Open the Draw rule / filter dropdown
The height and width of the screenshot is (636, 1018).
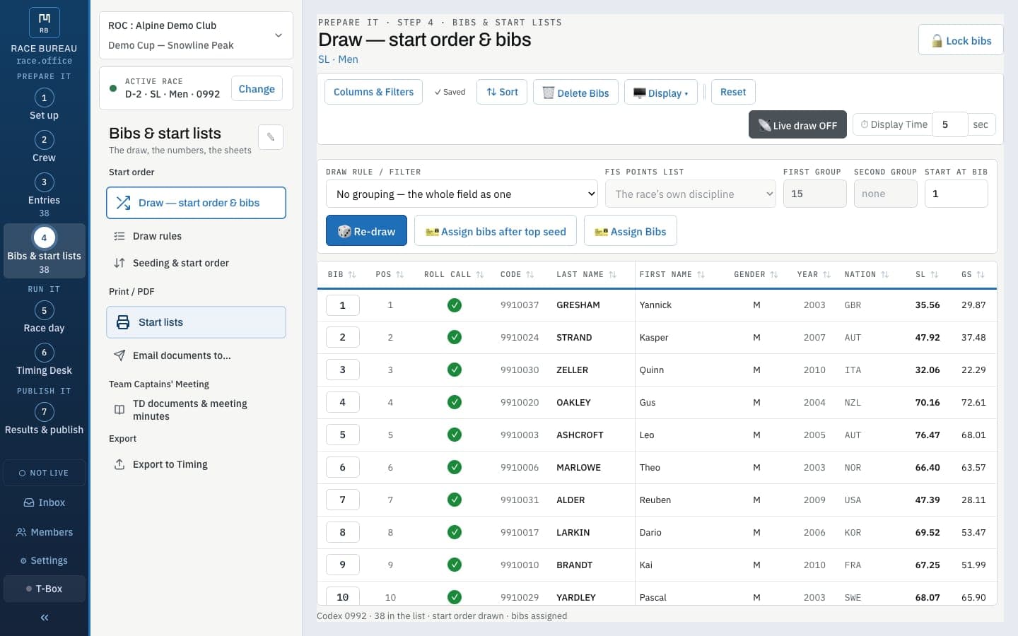coord(462,194)
